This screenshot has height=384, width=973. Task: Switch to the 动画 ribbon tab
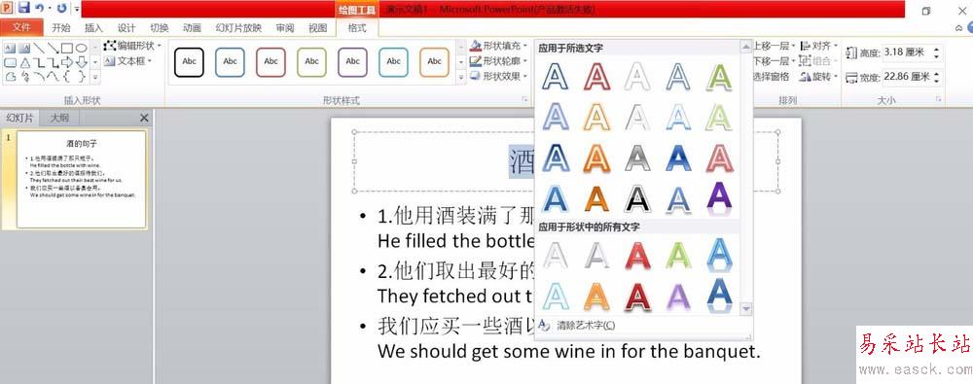[x=192, y=28]
